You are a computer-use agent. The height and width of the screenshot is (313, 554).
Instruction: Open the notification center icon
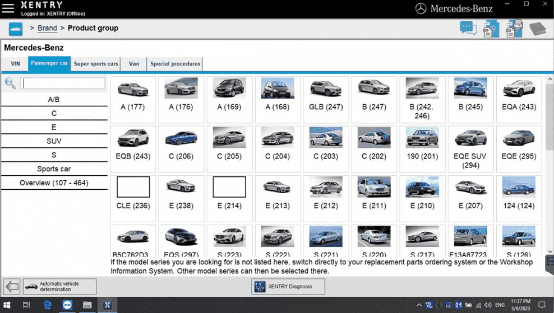pos(542,305)
